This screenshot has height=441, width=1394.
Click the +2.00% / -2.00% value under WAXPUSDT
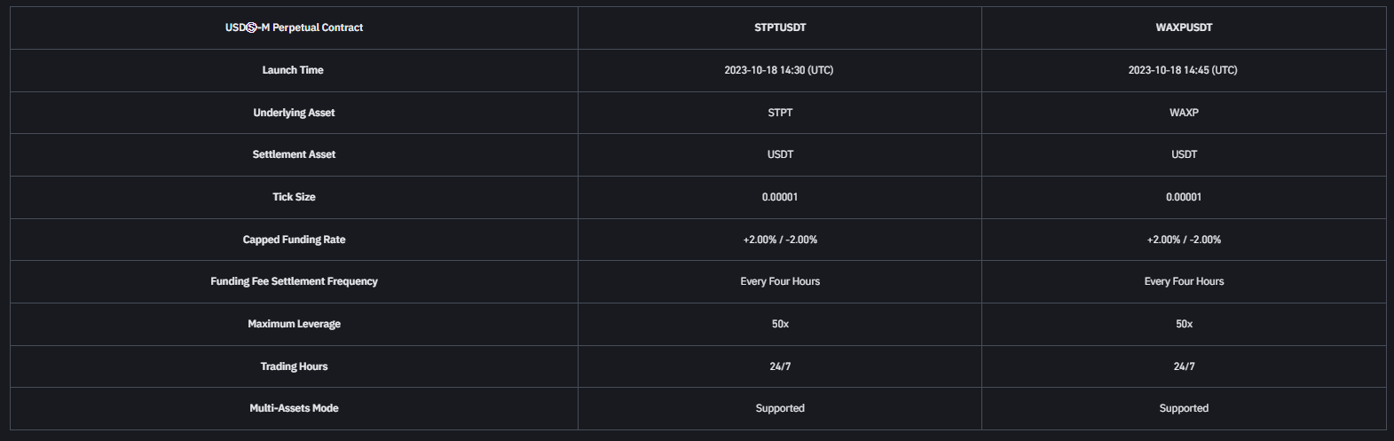tap(1184, 240)
